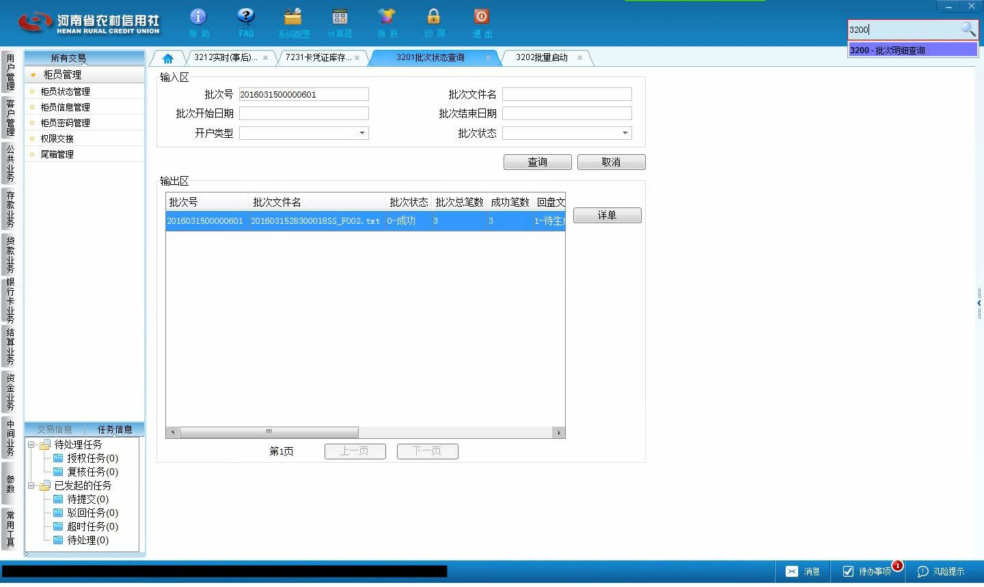Click the 详单 button

(607, 215)
